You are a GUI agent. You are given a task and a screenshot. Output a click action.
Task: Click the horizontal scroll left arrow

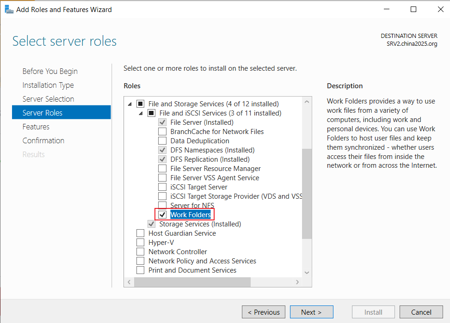[129, 282]
